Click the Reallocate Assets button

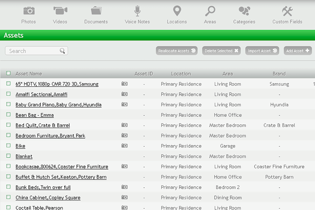coord(177,51)
